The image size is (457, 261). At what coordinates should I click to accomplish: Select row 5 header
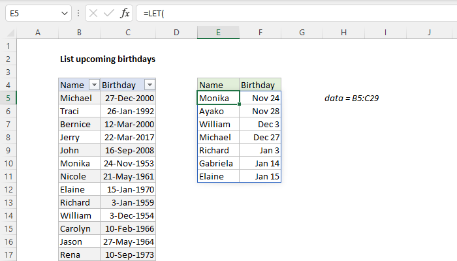[x=8, y=98]
